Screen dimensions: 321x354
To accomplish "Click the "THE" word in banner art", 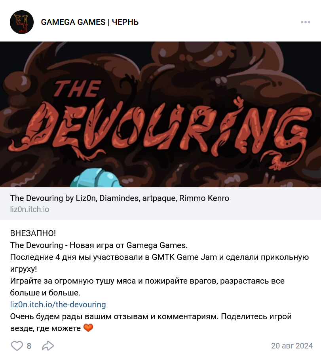I will click(78, 89).
